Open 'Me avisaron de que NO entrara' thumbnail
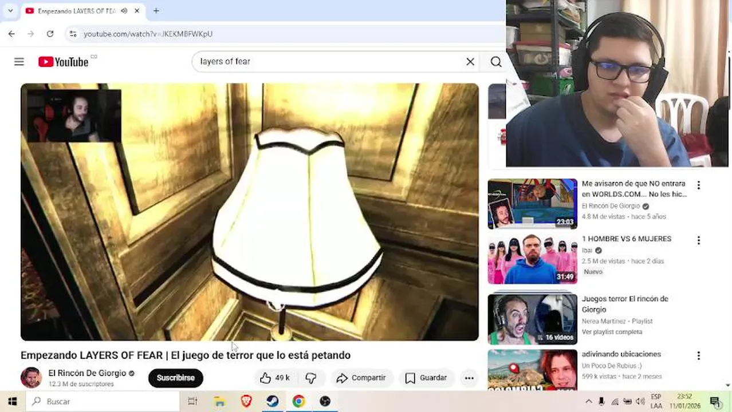This screenshot has width=732, height=412. [533, 204]
